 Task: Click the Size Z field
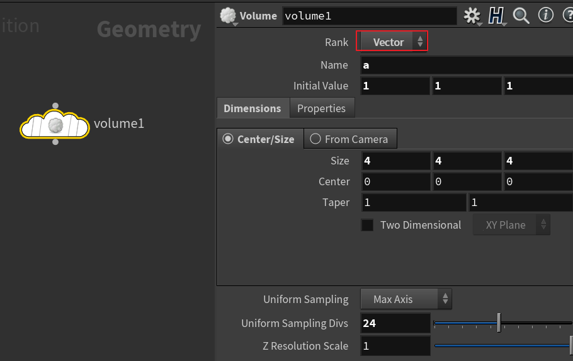pyautogui.click(x=538, y=161)
